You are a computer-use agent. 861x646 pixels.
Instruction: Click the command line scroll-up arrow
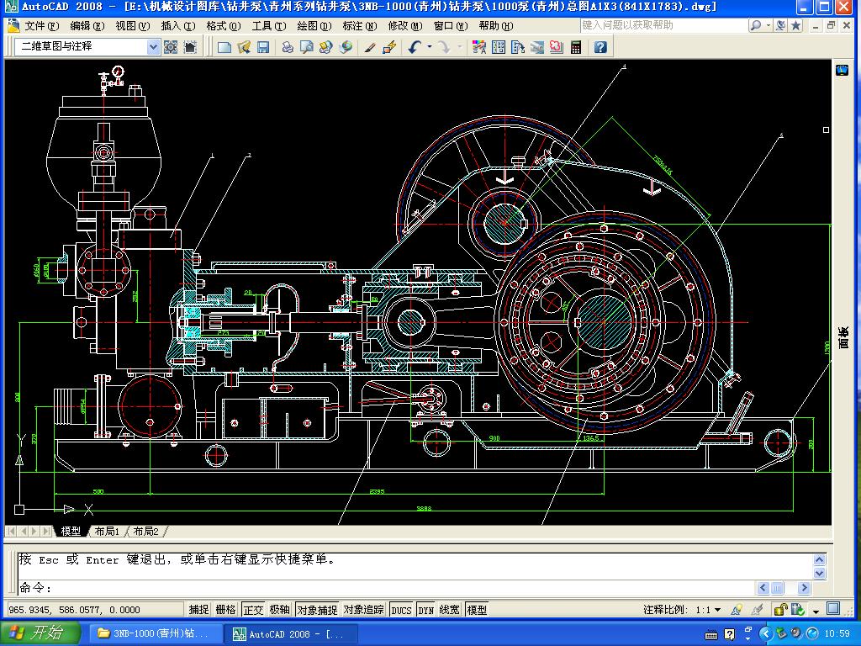[x=819, y=559]
